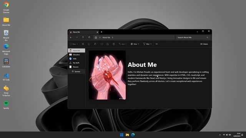Open the View dropdown in toolbar

pos(135,44)
